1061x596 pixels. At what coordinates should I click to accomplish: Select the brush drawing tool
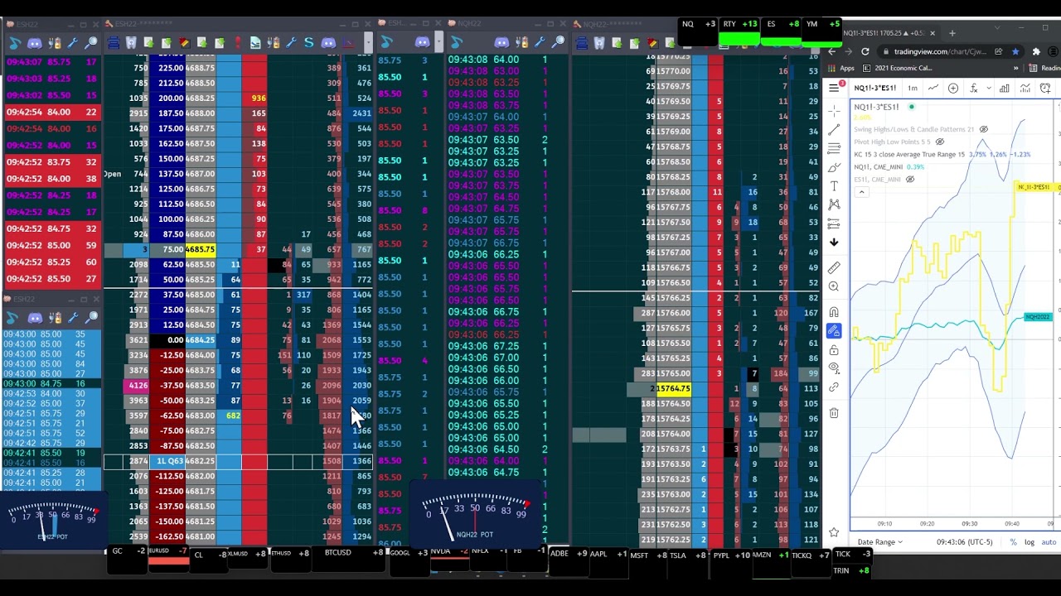[834, 167]
